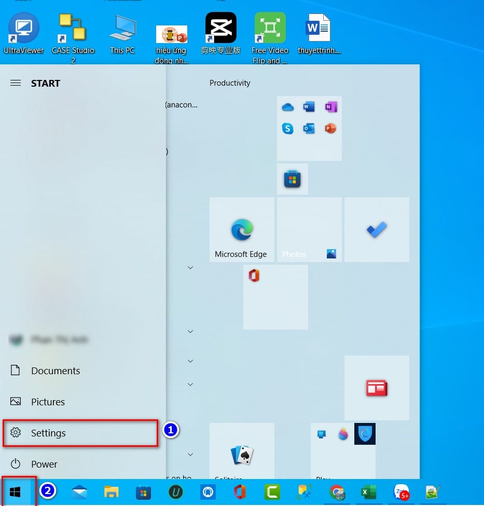Screen dimensions: 484x506
Task: Expand the second app list folder chevron
Action: point(190,332)
